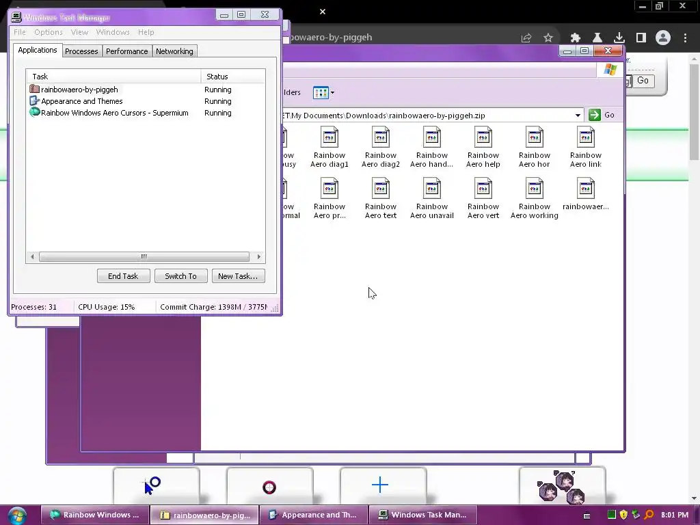This screenshot has height=525, width=700.
Task: Open the Rainbow Aero link cursor file
Action: tap(586, 148)
